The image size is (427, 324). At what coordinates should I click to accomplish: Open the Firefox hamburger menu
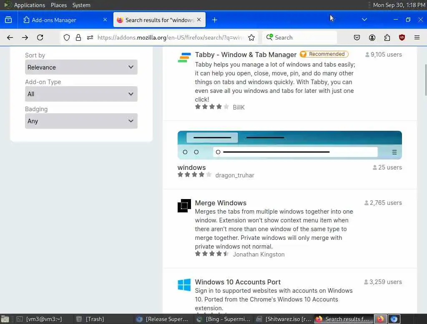pyautogui.click(x=417, y=37)
